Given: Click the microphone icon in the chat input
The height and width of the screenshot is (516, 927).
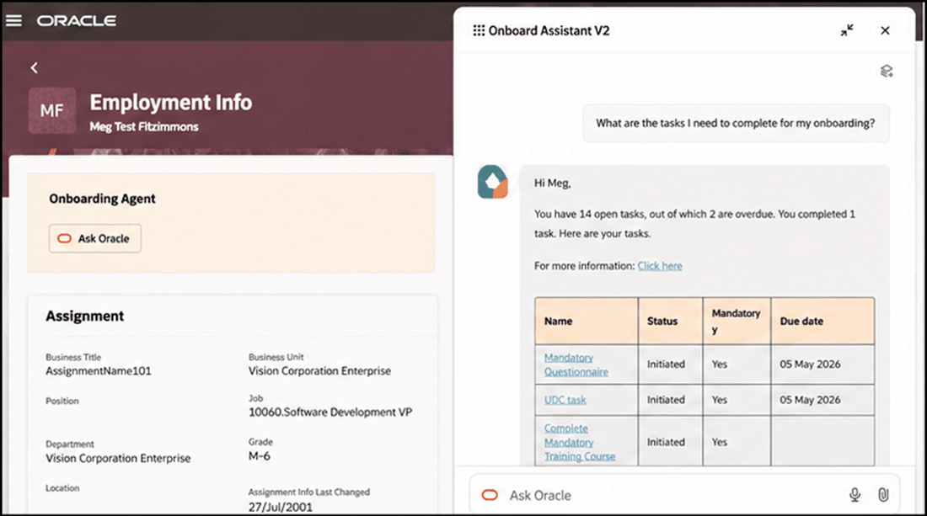Looking at the screenshot, I should pyautogui.click(x=855, y=495).
